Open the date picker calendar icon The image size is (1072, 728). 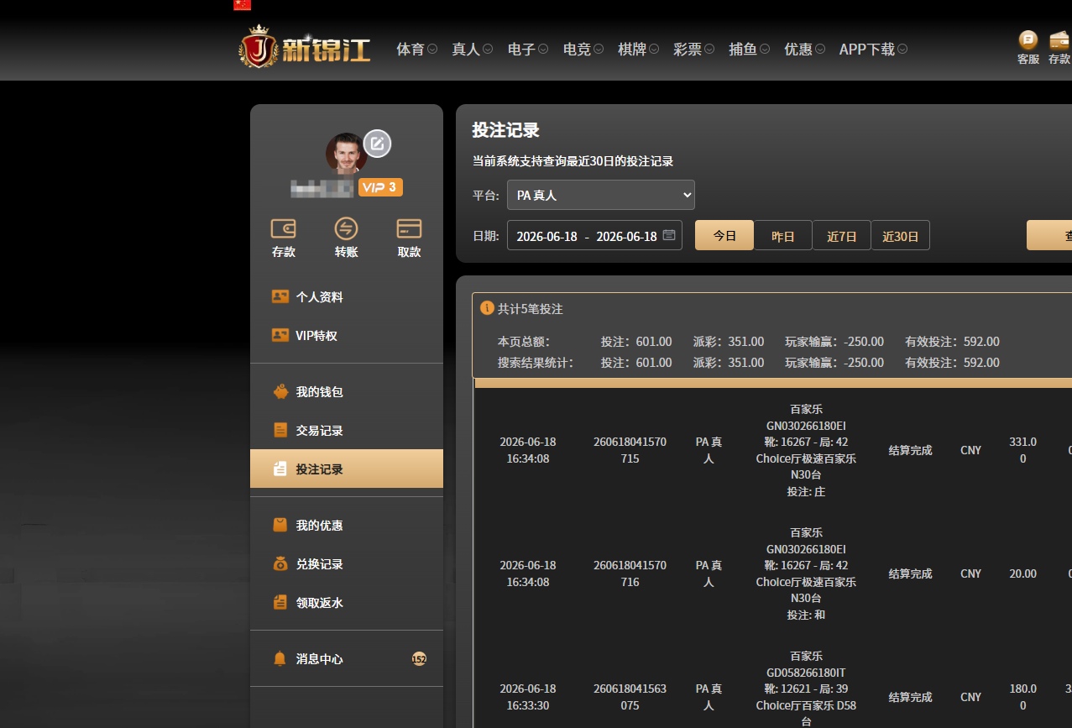(x=669, y=236)
